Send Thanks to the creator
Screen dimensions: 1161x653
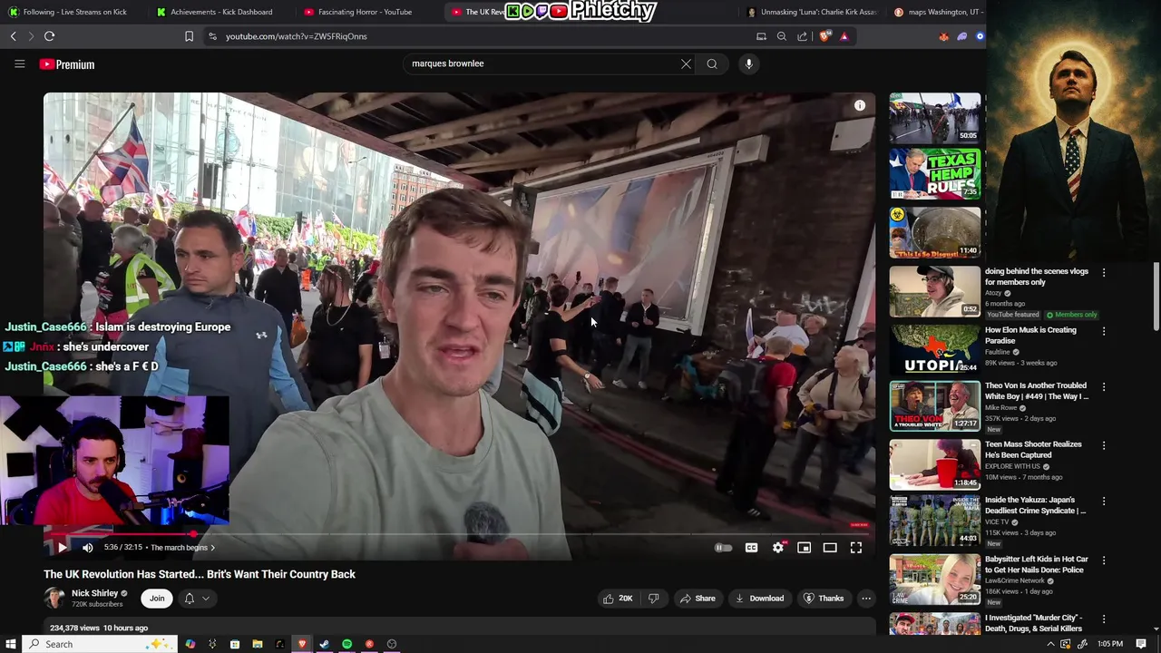[x=824, y=599]
